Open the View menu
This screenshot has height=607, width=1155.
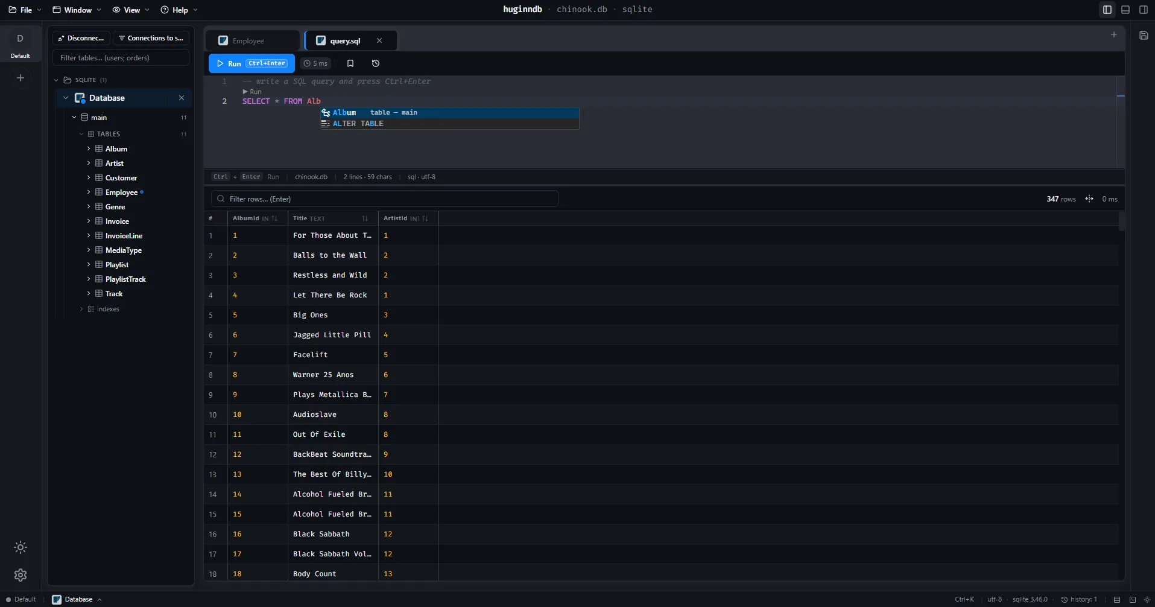tap(131, 10)
